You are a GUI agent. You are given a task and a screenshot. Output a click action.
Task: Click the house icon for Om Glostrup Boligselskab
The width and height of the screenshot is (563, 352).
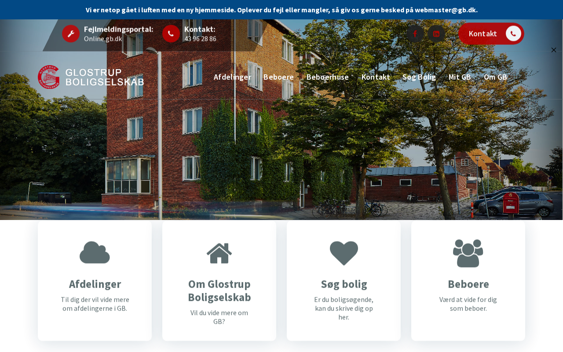pos(219,253)
